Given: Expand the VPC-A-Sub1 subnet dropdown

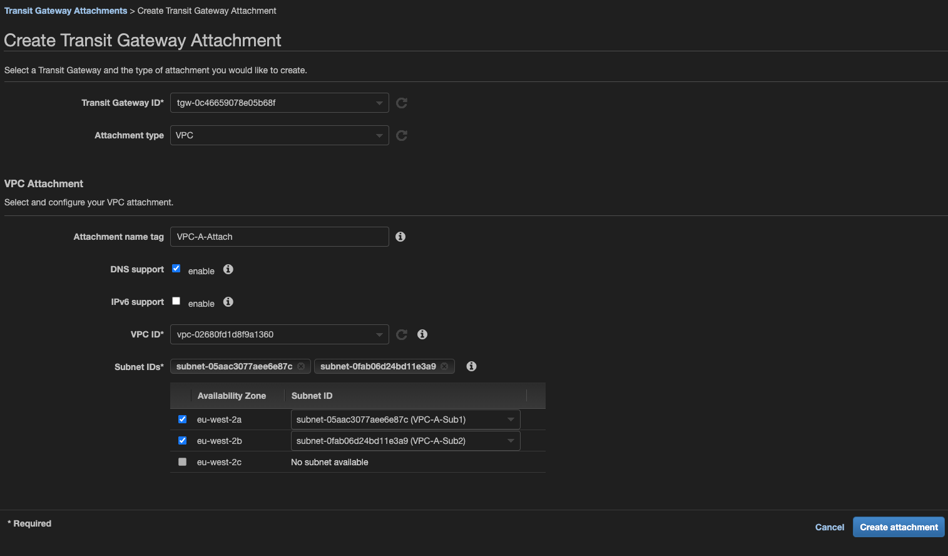Looking at the screenshot, I should click(405, 420).
